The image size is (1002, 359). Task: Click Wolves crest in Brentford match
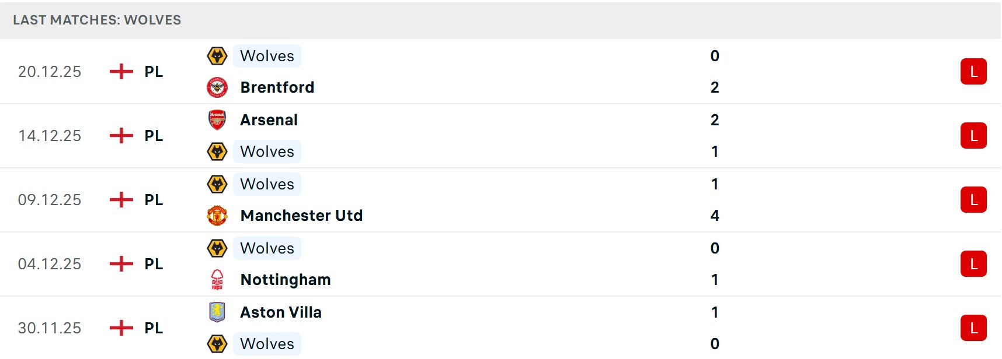(x=217, y=56)
